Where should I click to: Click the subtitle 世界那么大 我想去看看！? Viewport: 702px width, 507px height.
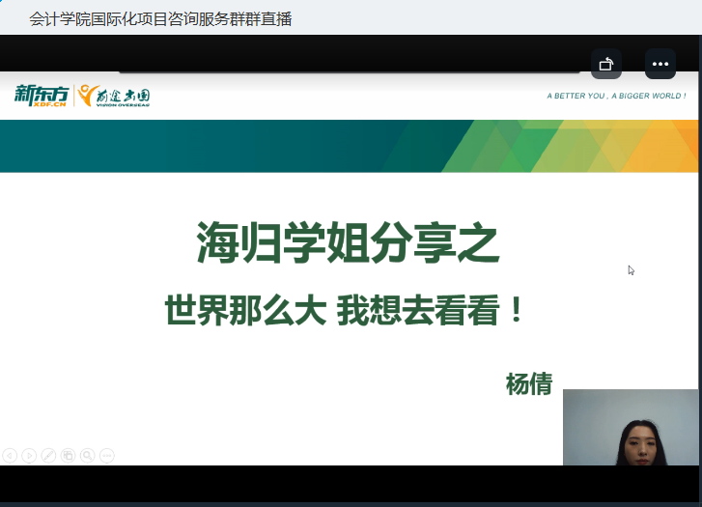347,310
